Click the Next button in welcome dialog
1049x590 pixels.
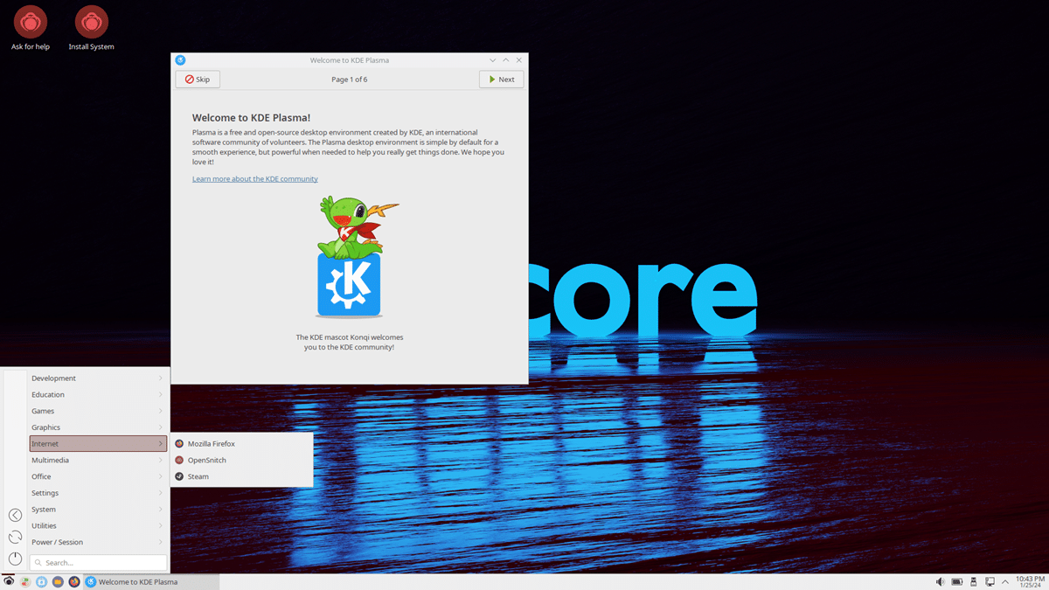pyautogui.click(x=501, y=80)
